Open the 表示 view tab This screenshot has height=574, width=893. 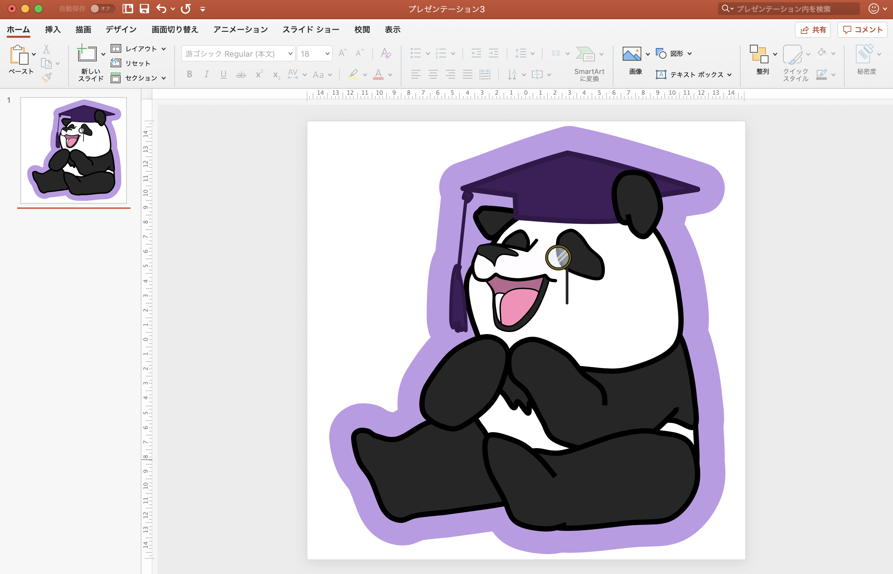392,29
